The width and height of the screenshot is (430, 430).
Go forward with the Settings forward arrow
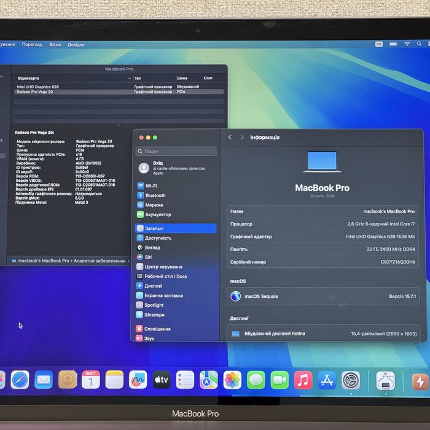pyautogui.click(x=242, y=137)
